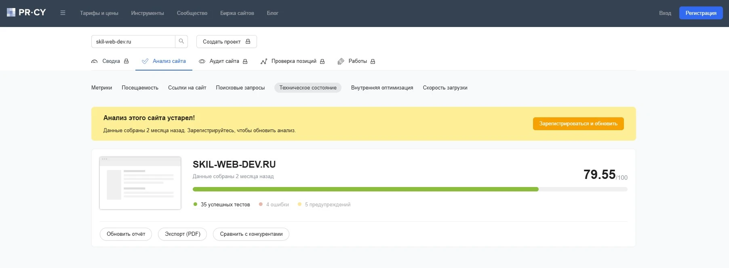Viewport: 729px width, 268px height.
Task: Click the search magnifier icon
Action: click(x=181, y=41)
